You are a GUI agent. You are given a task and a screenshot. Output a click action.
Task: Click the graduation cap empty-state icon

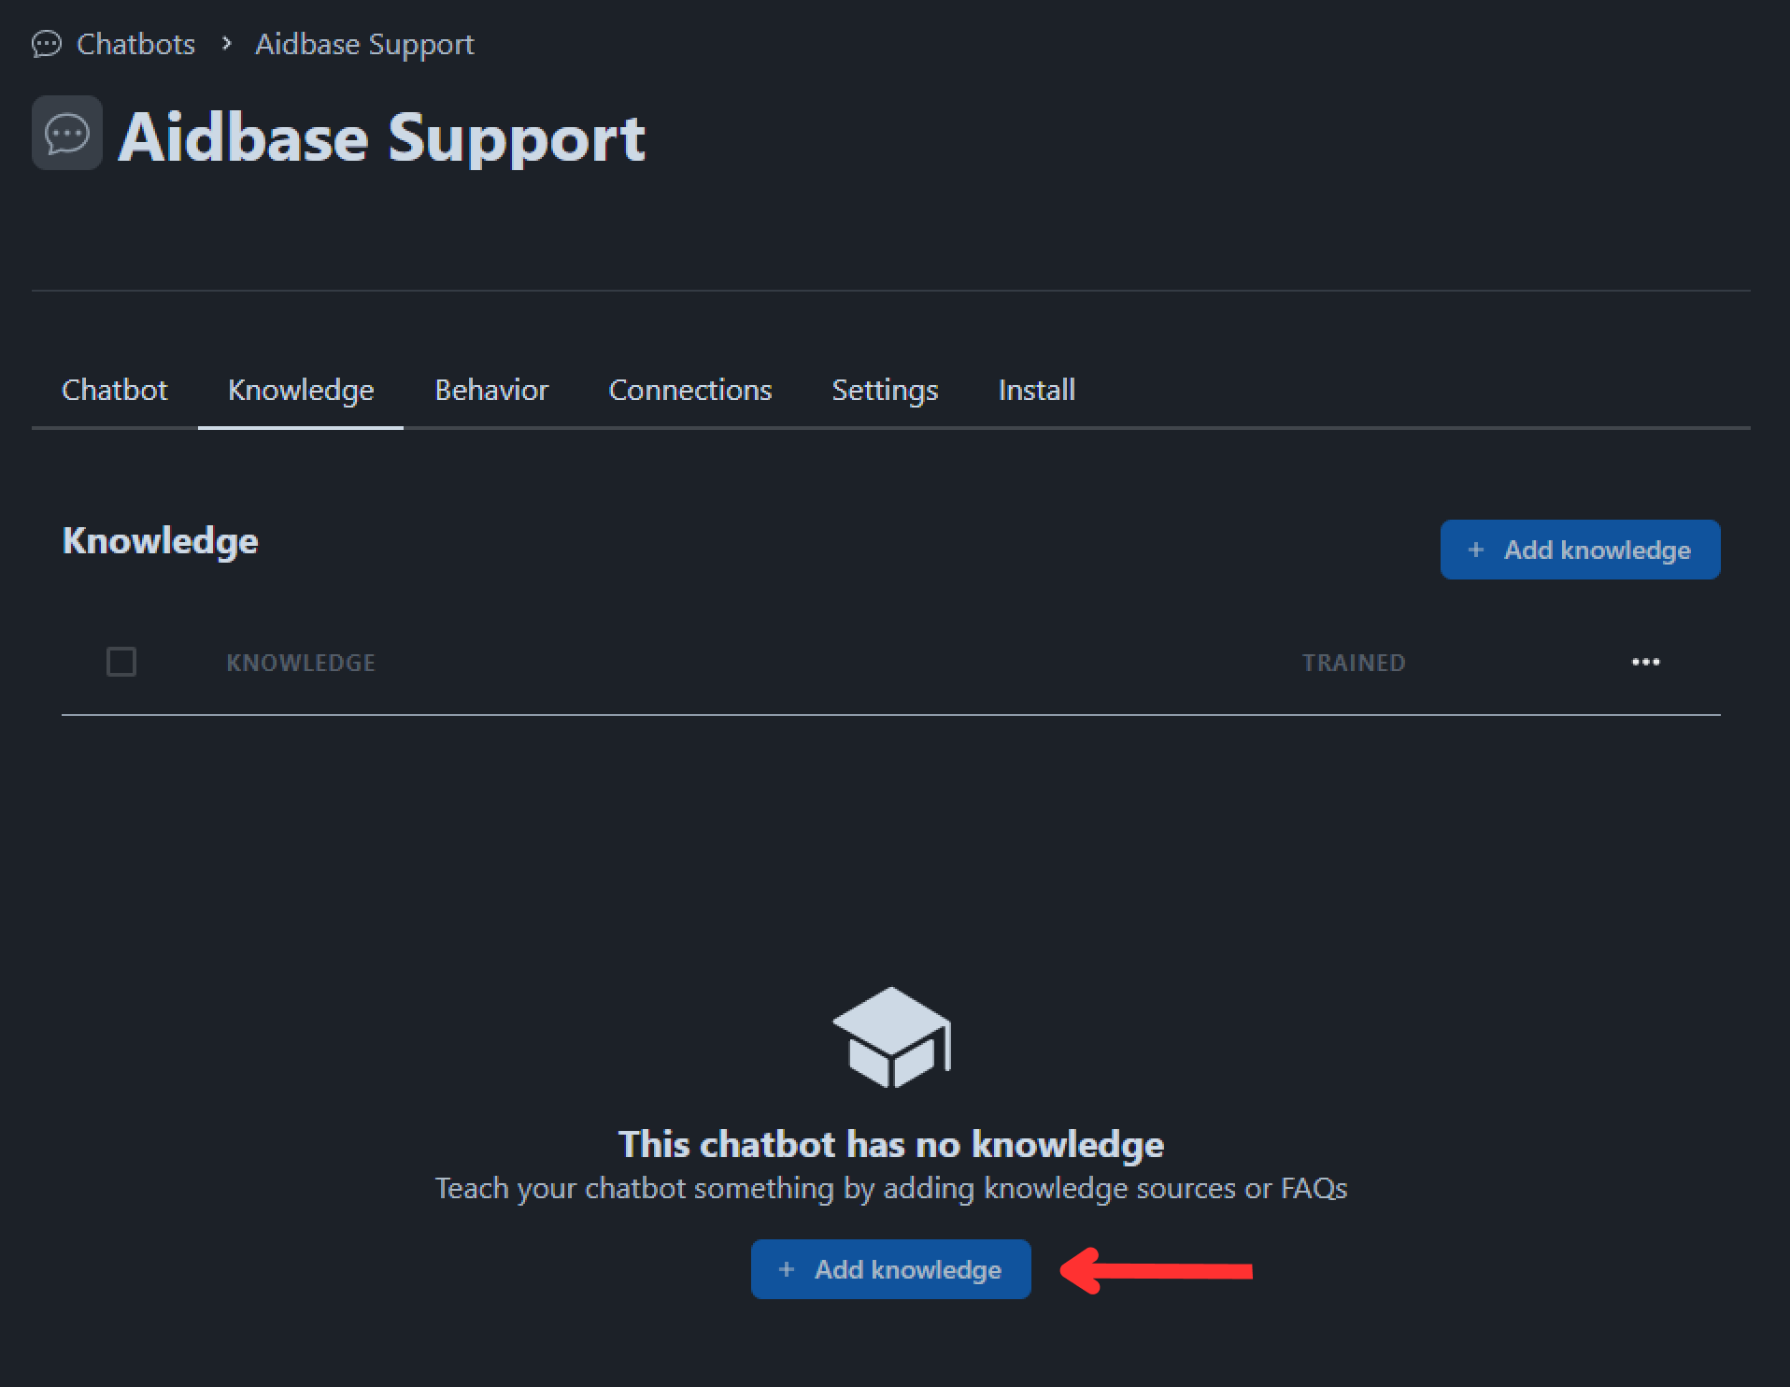(891, 1037)
